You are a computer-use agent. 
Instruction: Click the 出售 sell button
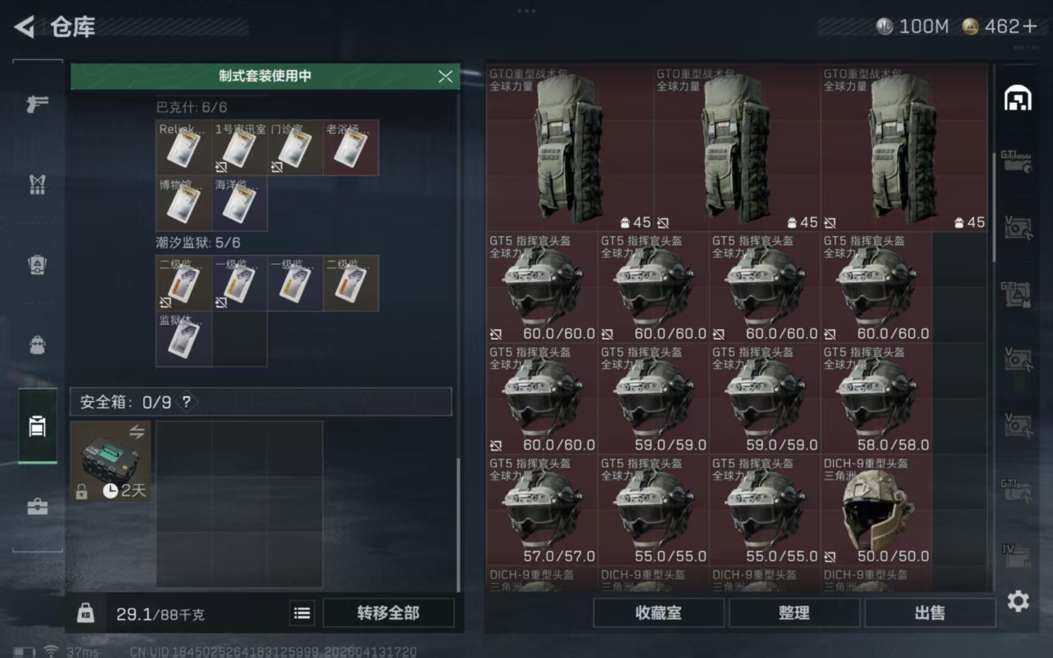(930, 613)
